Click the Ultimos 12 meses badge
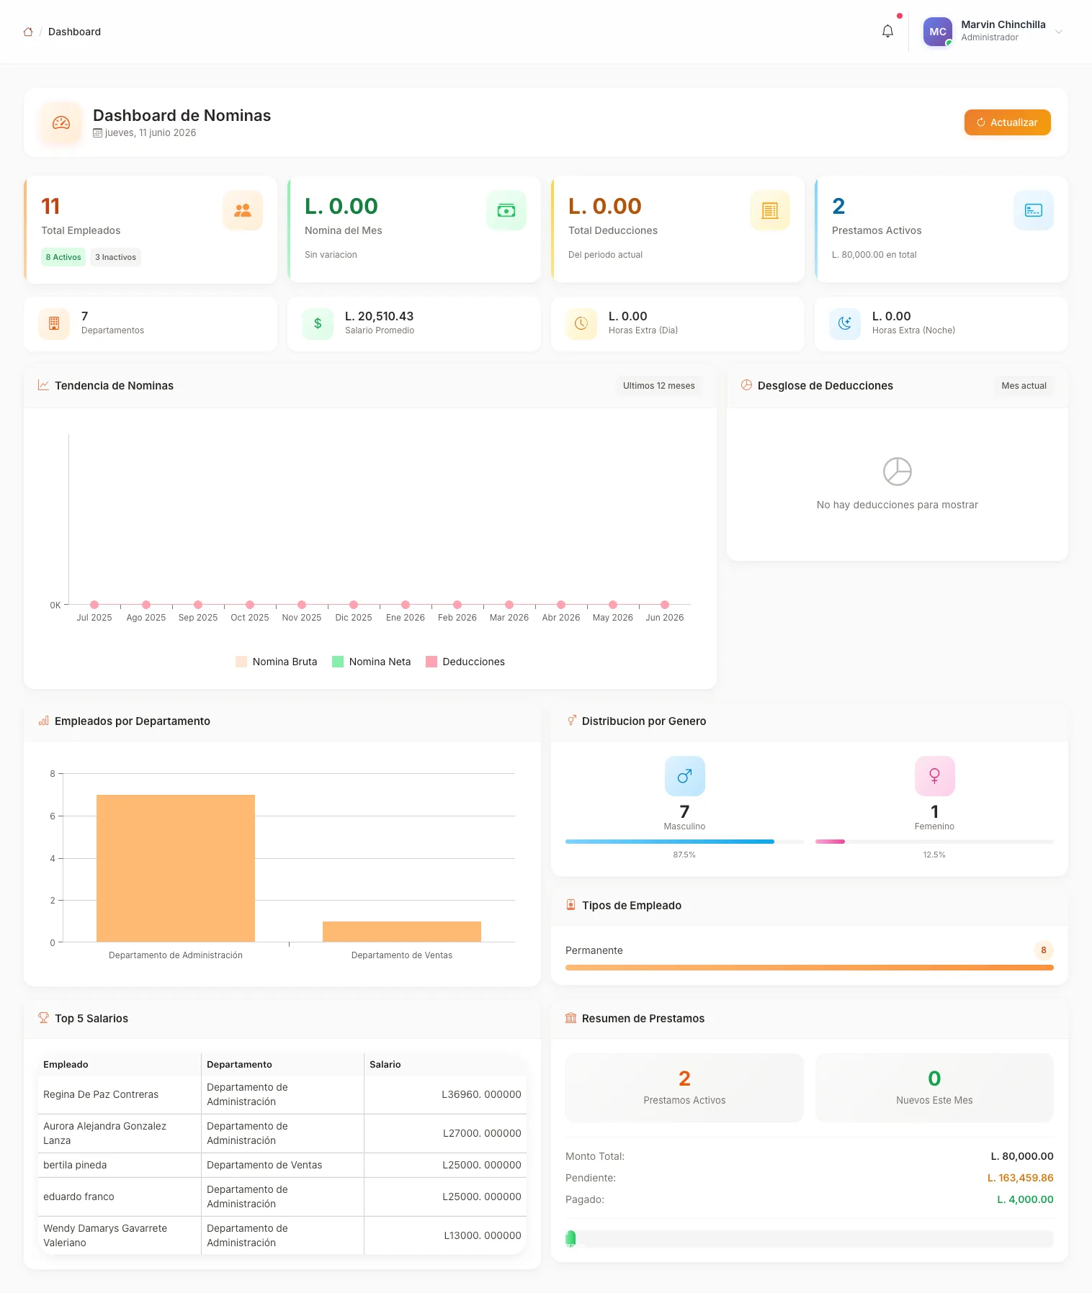This screenshot has width=1092, height=1293. click(658, 386)
